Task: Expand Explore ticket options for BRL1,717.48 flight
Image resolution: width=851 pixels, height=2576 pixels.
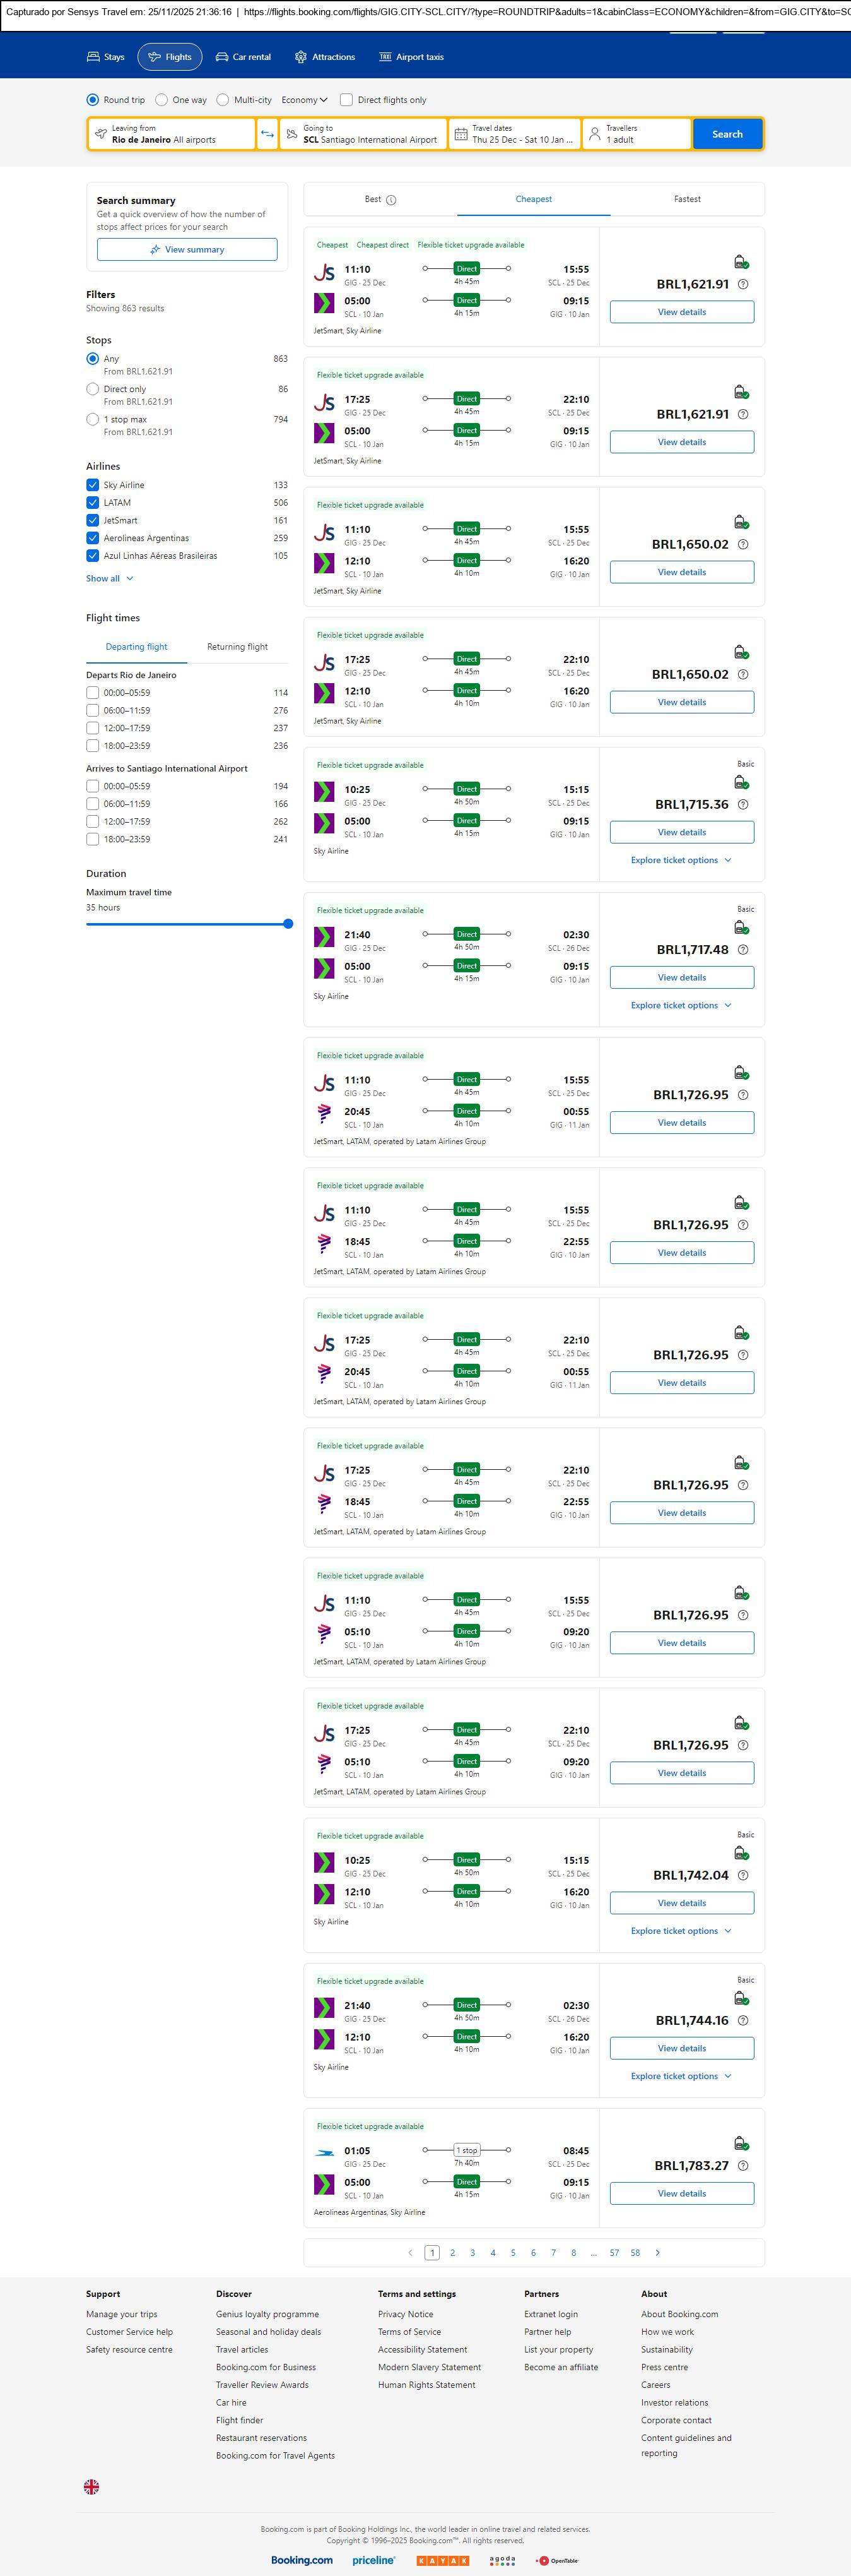Action: (680, 1005)
